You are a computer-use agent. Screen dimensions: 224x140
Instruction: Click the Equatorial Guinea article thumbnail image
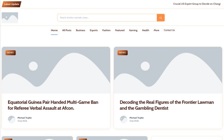coord(56,70)
